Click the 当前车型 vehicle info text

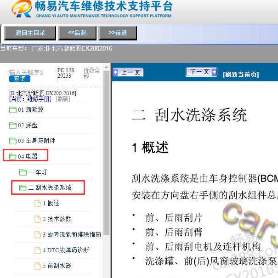coord(56,48)
